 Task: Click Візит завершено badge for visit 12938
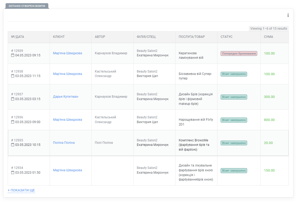coord(234,74)
